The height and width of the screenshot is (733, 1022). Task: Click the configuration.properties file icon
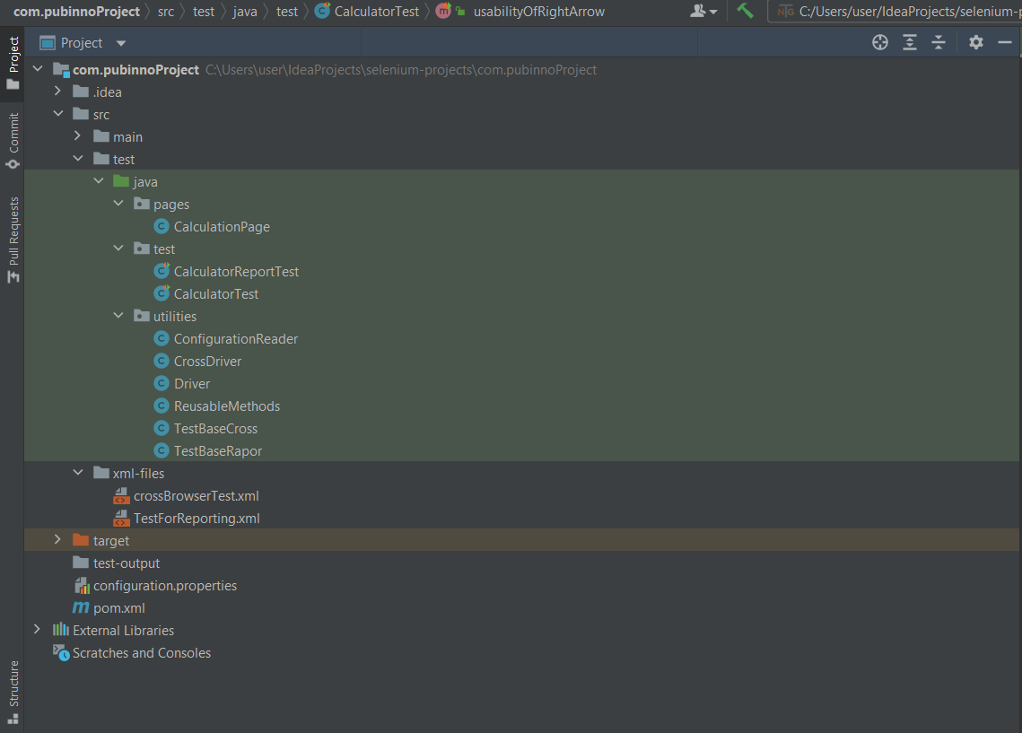point(82,585)
